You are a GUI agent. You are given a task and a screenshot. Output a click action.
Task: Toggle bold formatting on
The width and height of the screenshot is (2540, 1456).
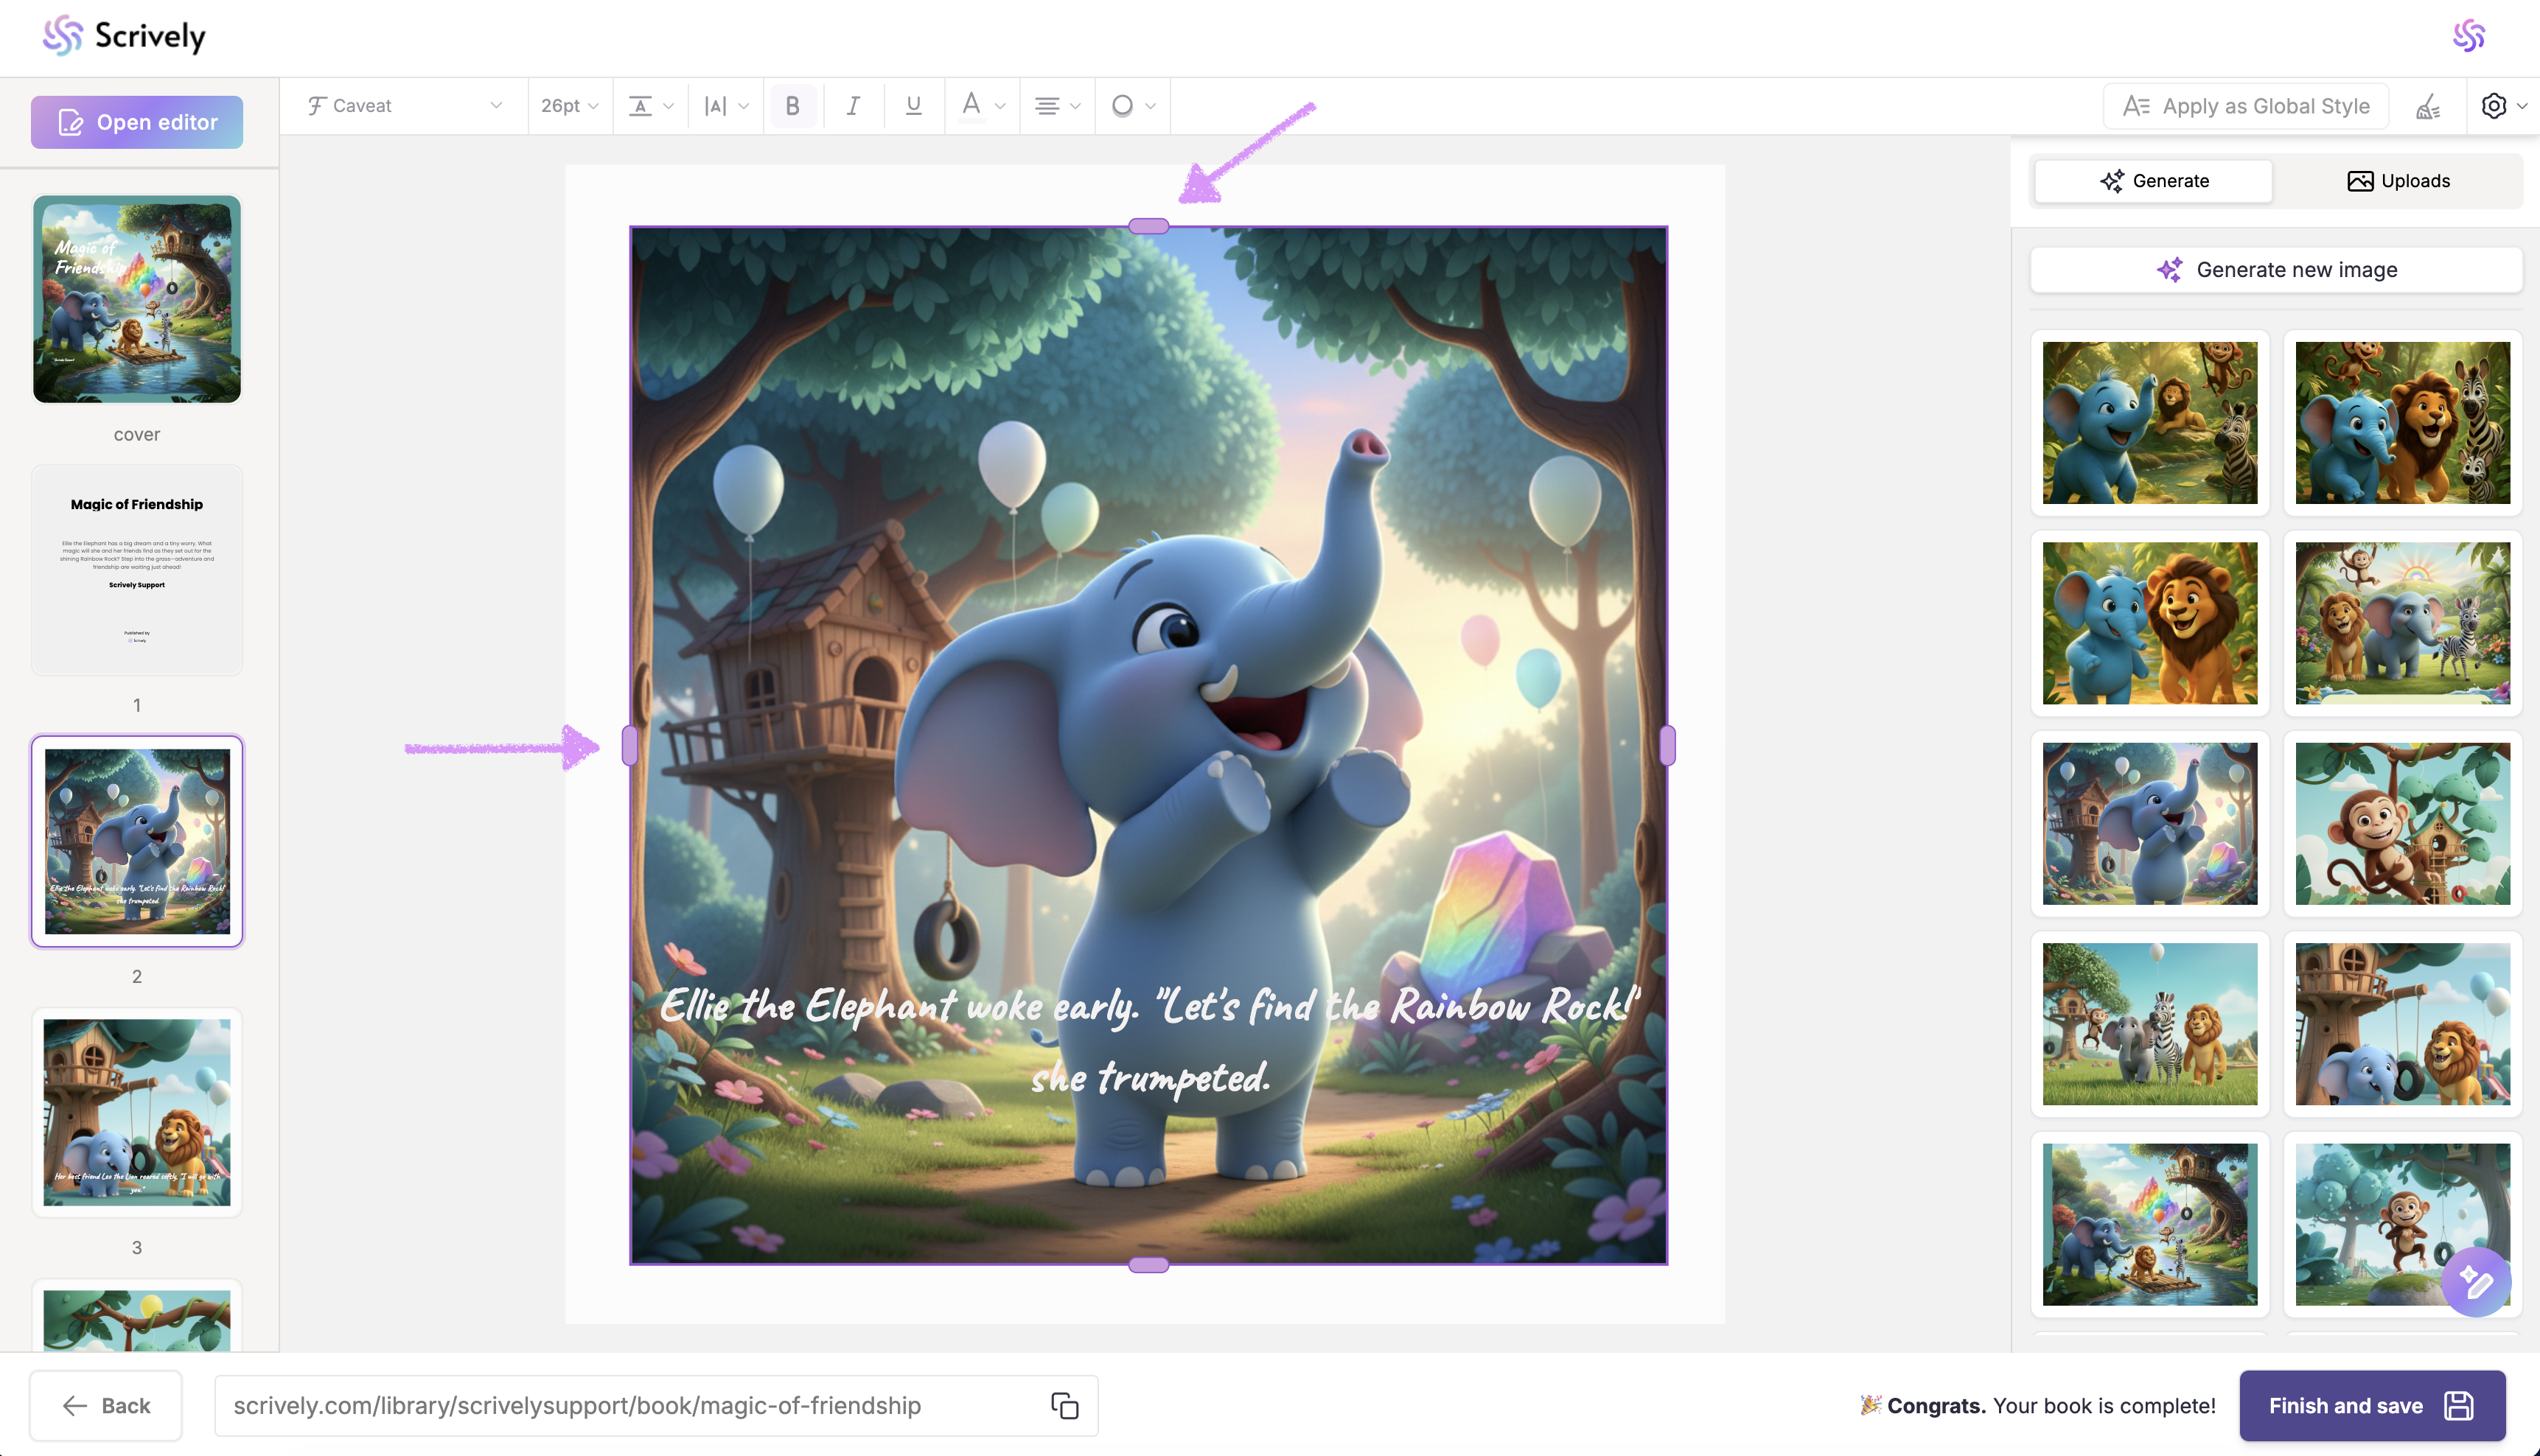pyautogui.click(x=792, y=106)
